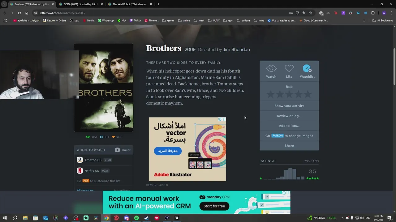396x222 pixels.
Task: Switch to The Wild Robot (2024) tab
Action: 130,4
